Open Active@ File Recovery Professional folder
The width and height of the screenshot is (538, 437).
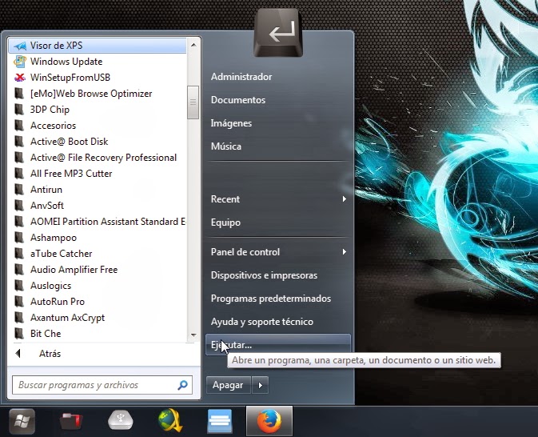click(x=98, y=158)
